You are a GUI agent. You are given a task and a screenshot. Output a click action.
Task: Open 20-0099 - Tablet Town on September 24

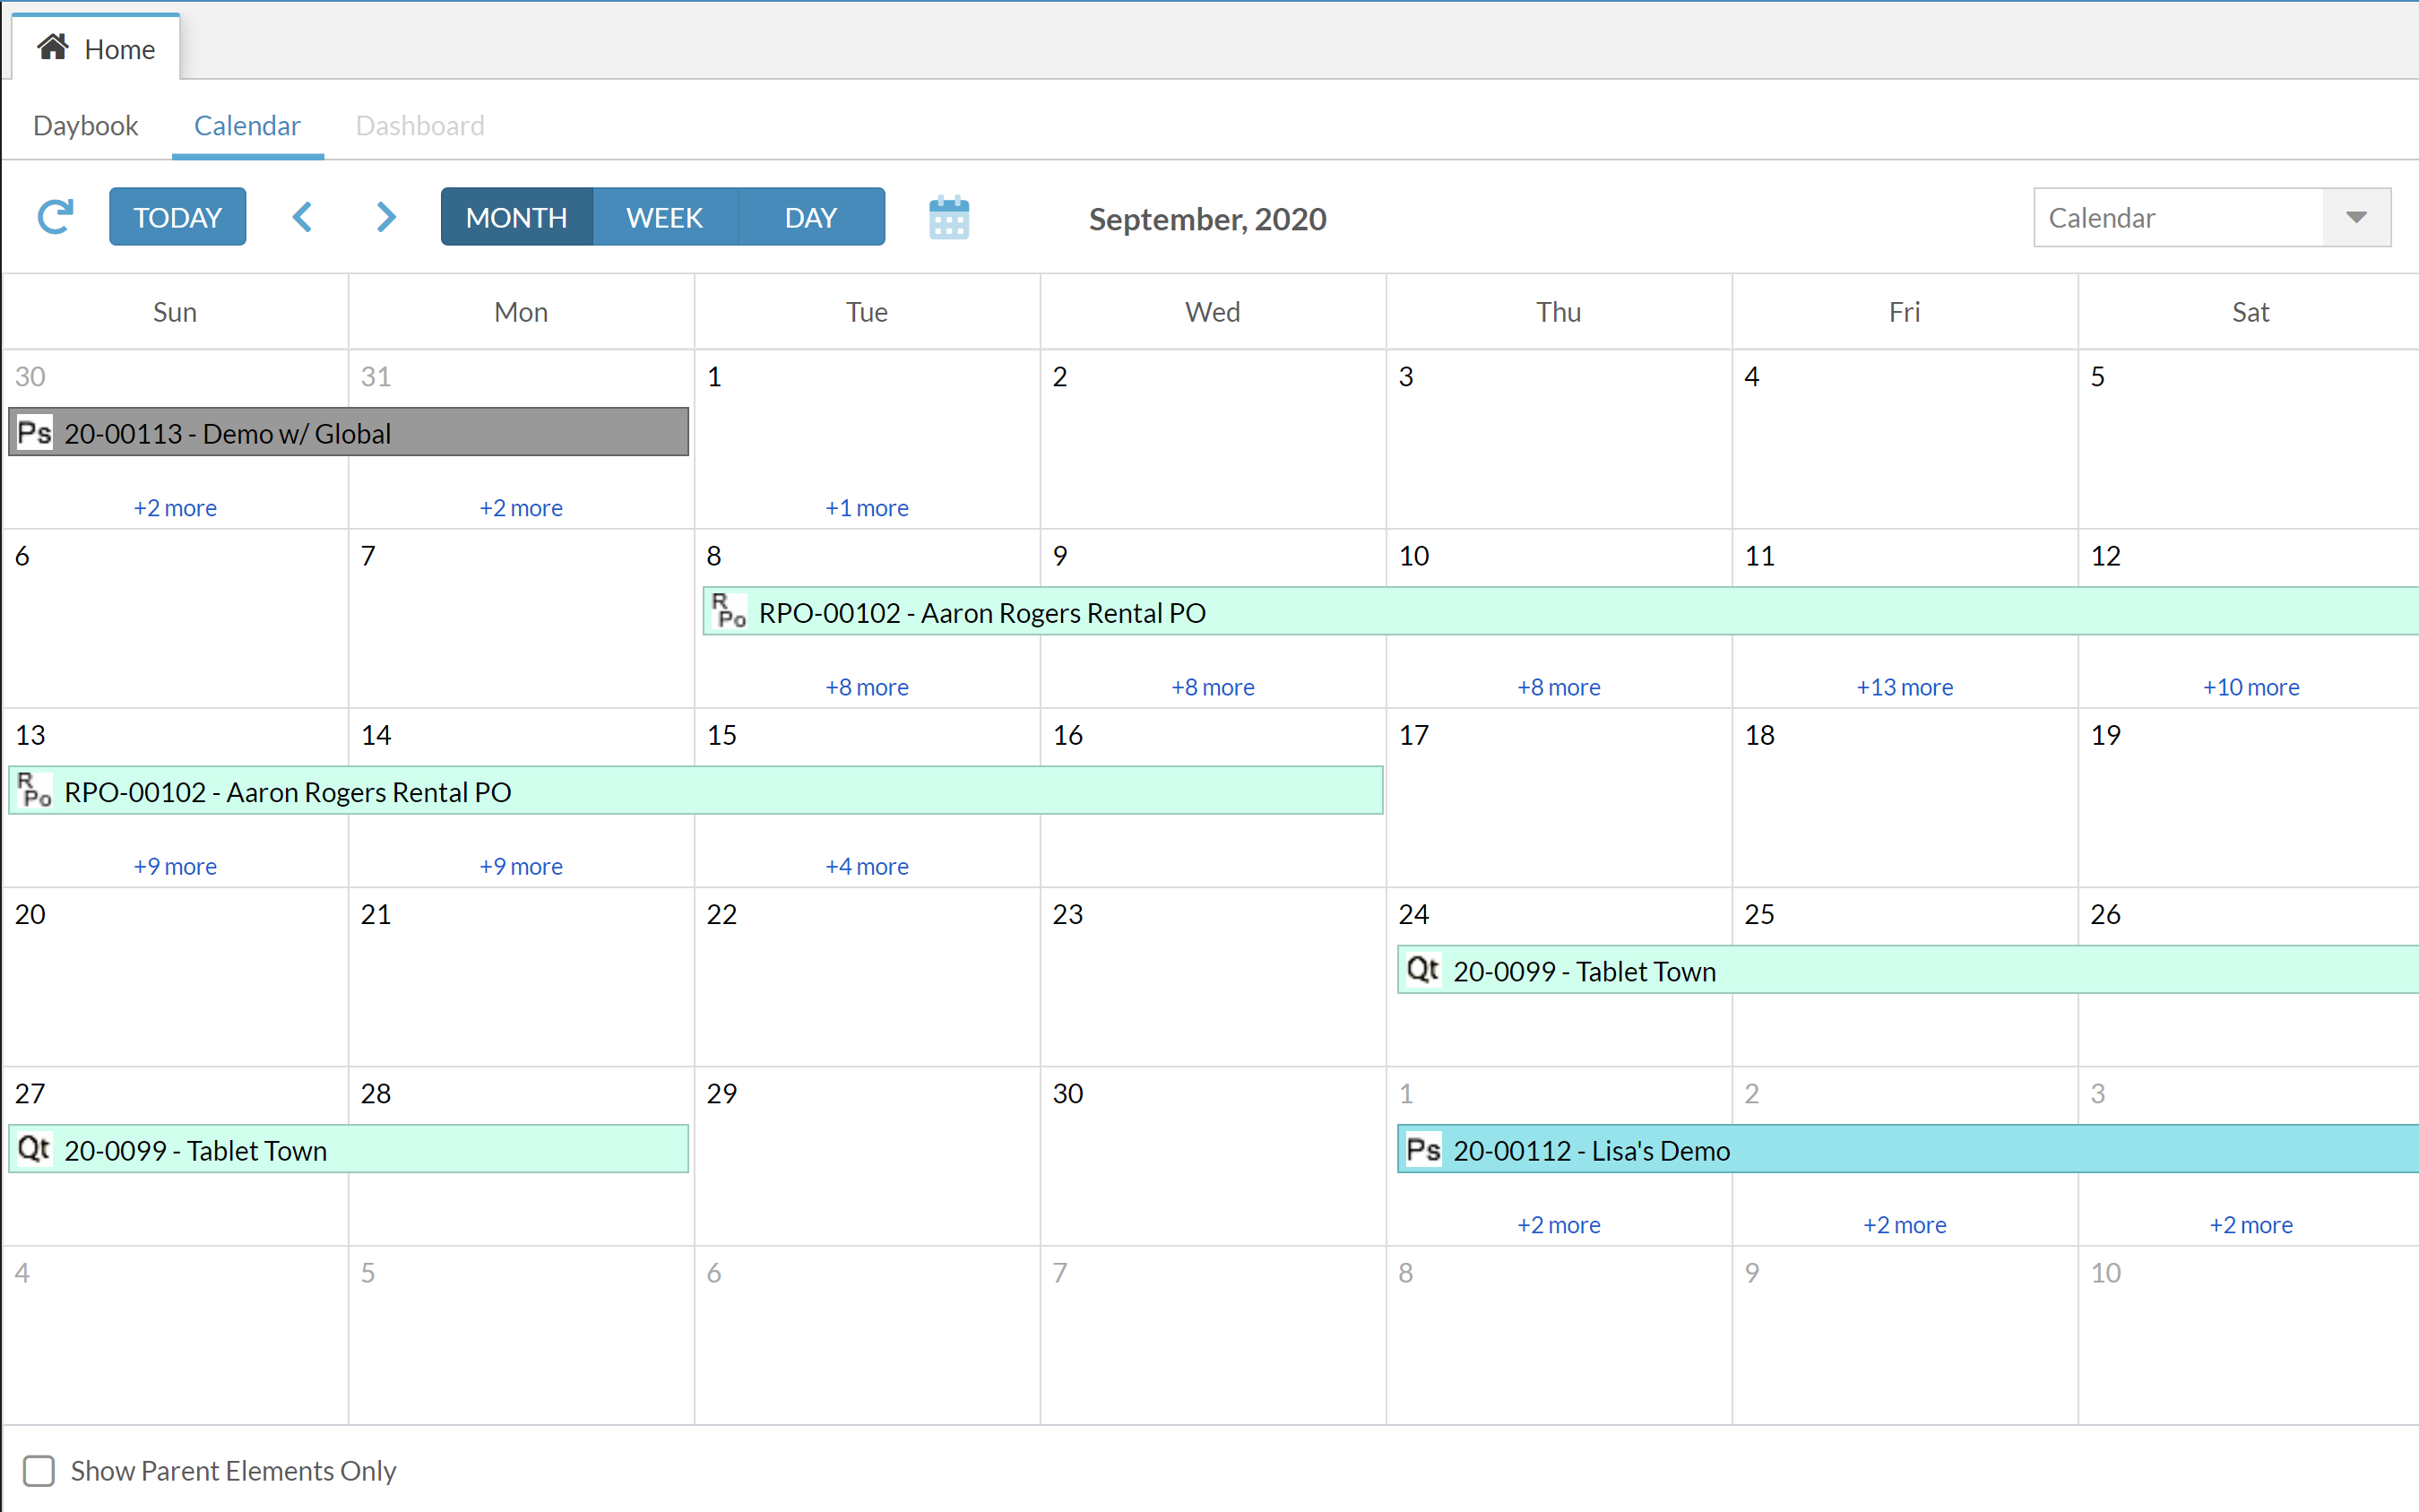[1908, 969]
